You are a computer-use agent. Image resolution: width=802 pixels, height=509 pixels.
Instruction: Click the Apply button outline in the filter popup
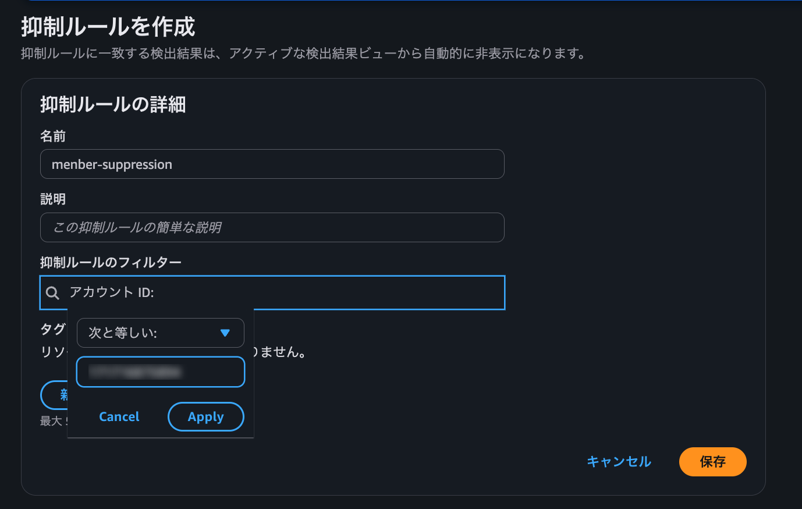(205, 416)
